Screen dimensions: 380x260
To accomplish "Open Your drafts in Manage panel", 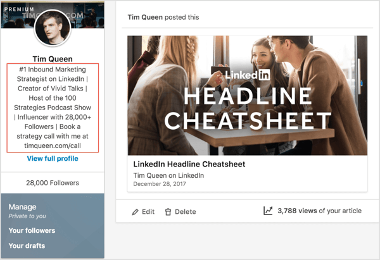I will tap(27, 245).
